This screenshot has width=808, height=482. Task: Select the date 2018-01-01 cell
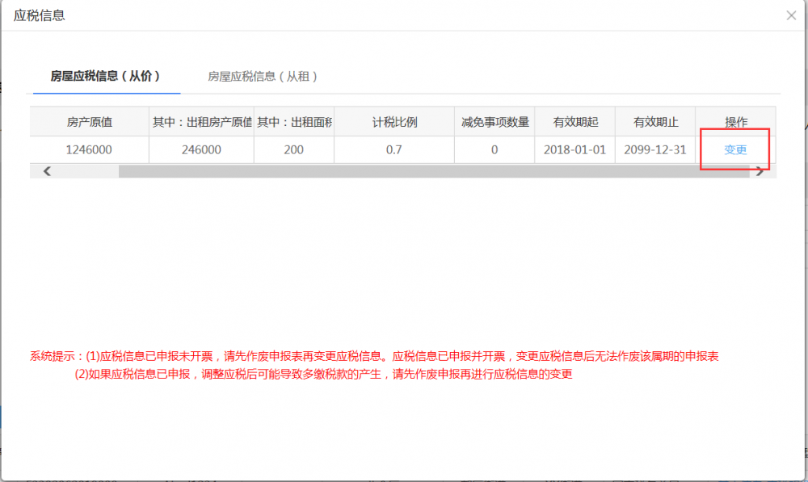point(574,149)
